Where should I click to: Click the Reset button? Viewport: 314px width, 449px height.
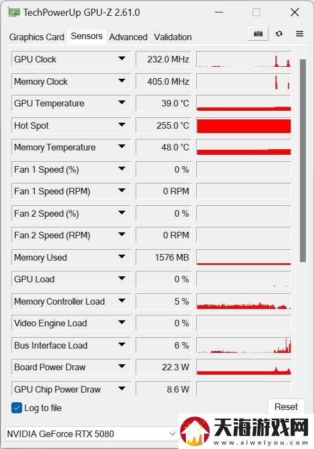[286, 407]
